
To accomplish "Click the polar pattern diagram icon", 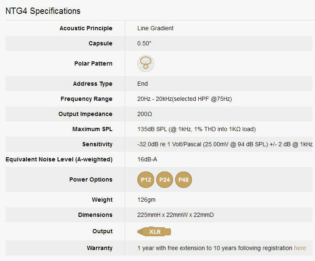I will click(x=145, y=63).
